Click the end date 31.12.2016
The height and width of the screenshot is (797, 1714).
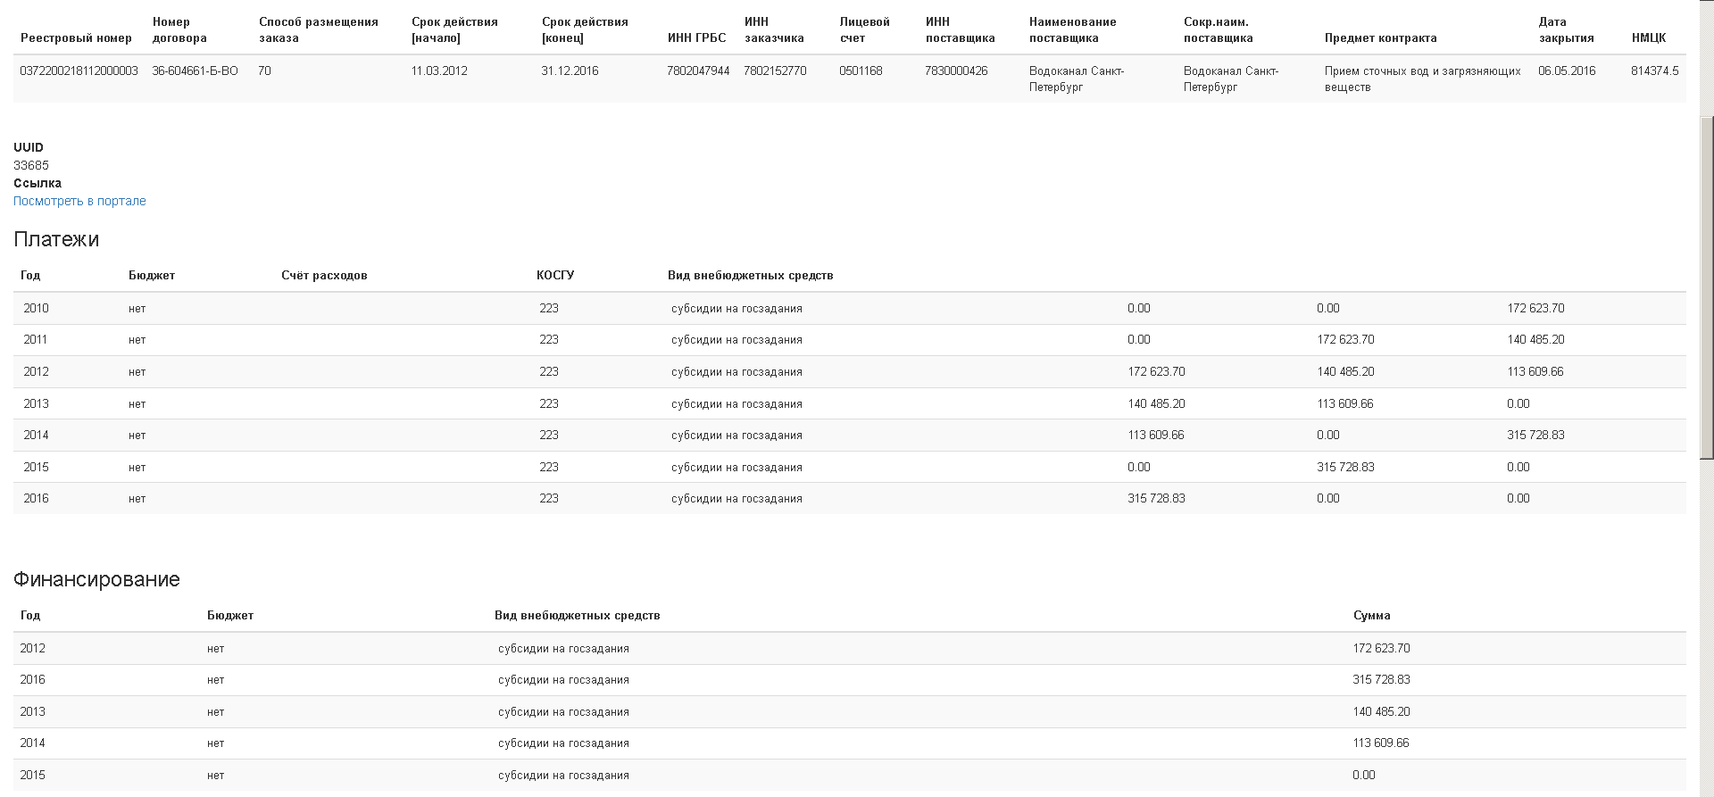coord(570,71)
